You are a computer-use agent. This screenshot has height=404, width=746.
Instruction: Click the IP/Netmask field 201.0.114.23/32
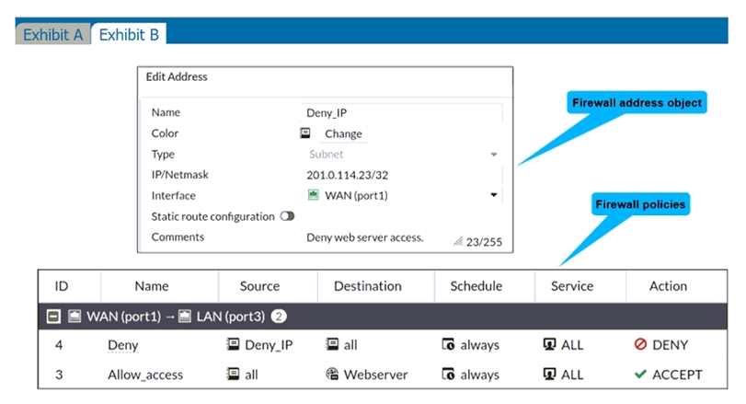click(403, 175)
